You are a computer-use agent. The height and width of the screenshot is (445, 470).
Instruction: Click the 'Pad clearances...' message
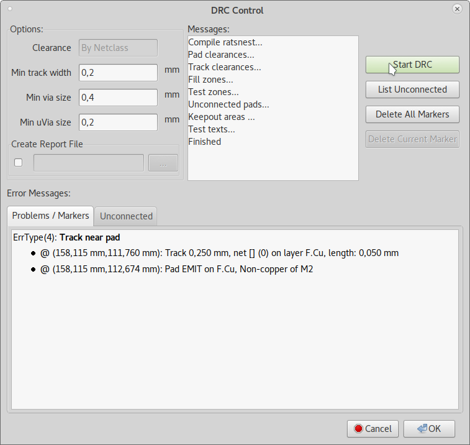pos(221,55)
